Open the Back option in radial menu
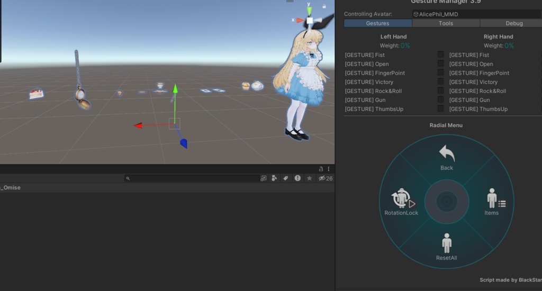Image resolution: width=542 pixels, height=291 pixels. pyautogui.click(x=447, y=157)
